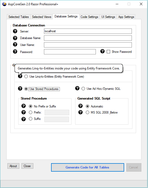Image resolution: width=148 pixels, height=188 pixels.
Task: Choose No Prefix or Suffix option
Action: (30, 106)
